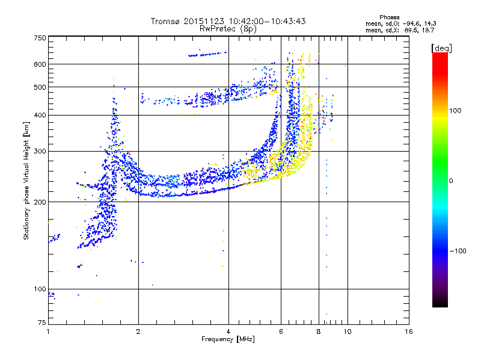Click the x-axis label "1"
The width and height of the screenshot is (481, 361).
(48, 332)
